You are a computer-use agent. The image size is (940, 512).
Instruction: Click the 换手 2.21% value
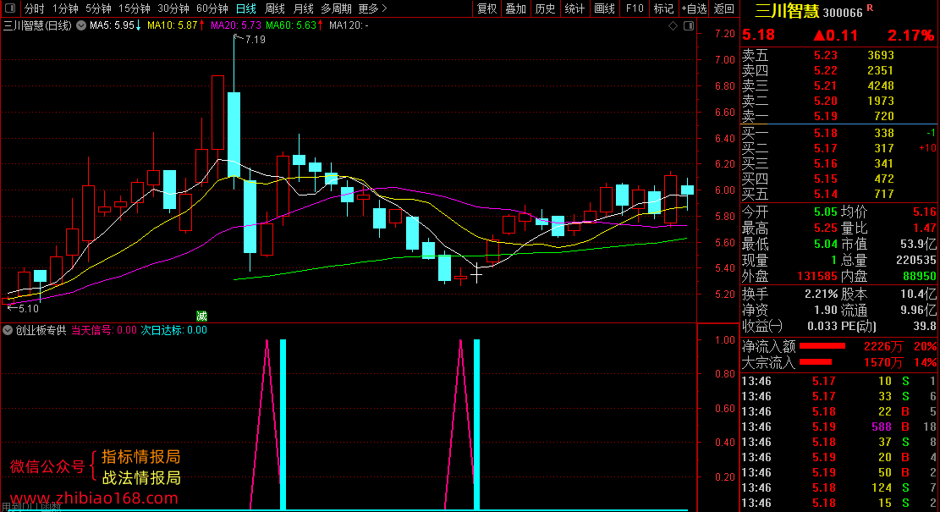click(821, 295)
